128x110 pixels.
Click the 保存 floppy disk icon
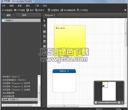click(x=28, y=10)
